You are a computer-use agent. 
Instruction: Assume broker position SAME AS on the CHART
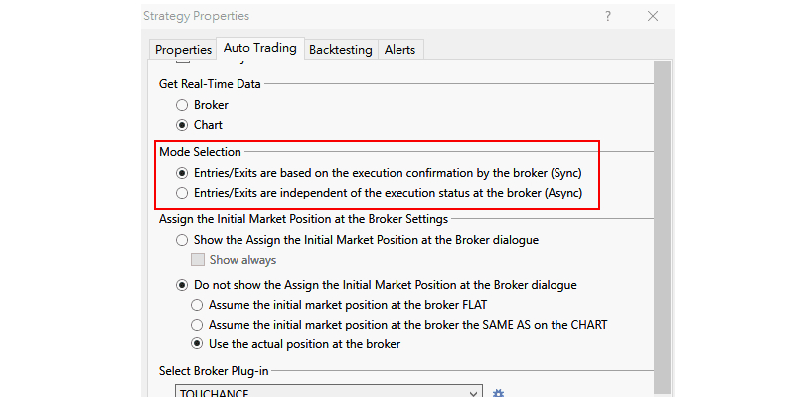(197, 324)
